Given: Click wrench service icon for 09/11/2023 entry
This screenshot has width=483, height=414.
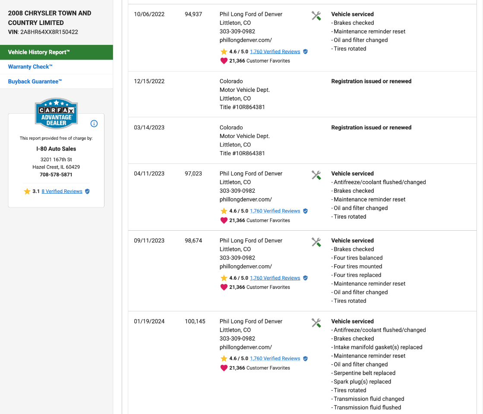Looking at the screenshot, I should (316, 242).
